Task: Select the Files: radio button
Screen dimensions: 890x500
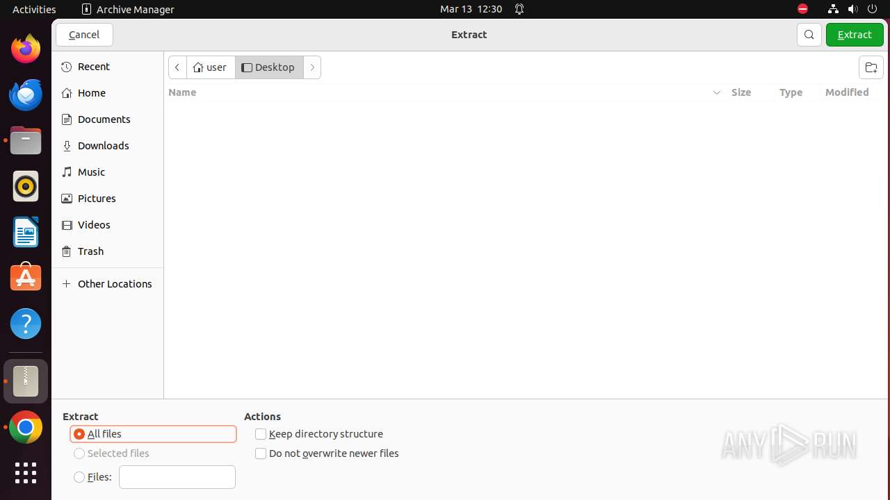Action: coord(79,477)
